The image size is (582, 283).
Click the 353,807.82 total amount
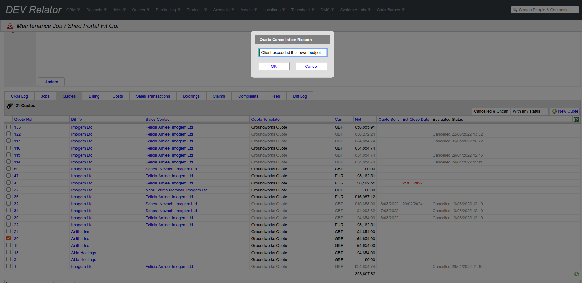pos(365,274)
